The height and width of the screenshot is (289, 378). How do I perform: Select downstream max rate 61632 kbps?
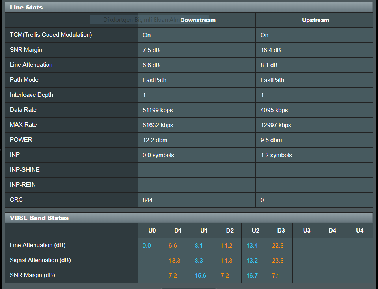(x=158, y=125)
